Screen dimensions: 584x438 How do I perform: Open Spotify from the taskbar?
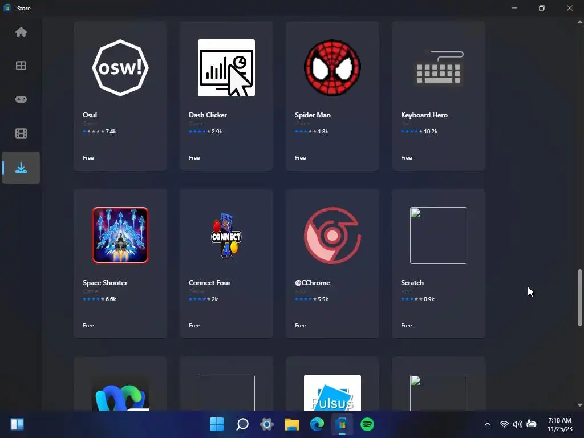point(367,424)
